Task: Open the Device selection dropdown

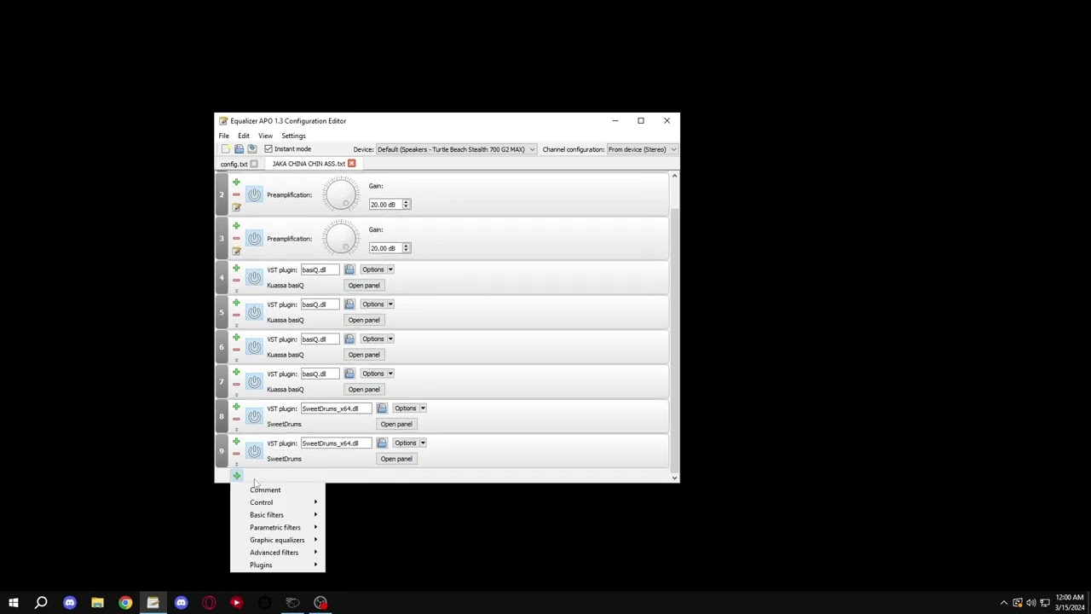Action: 456,149
